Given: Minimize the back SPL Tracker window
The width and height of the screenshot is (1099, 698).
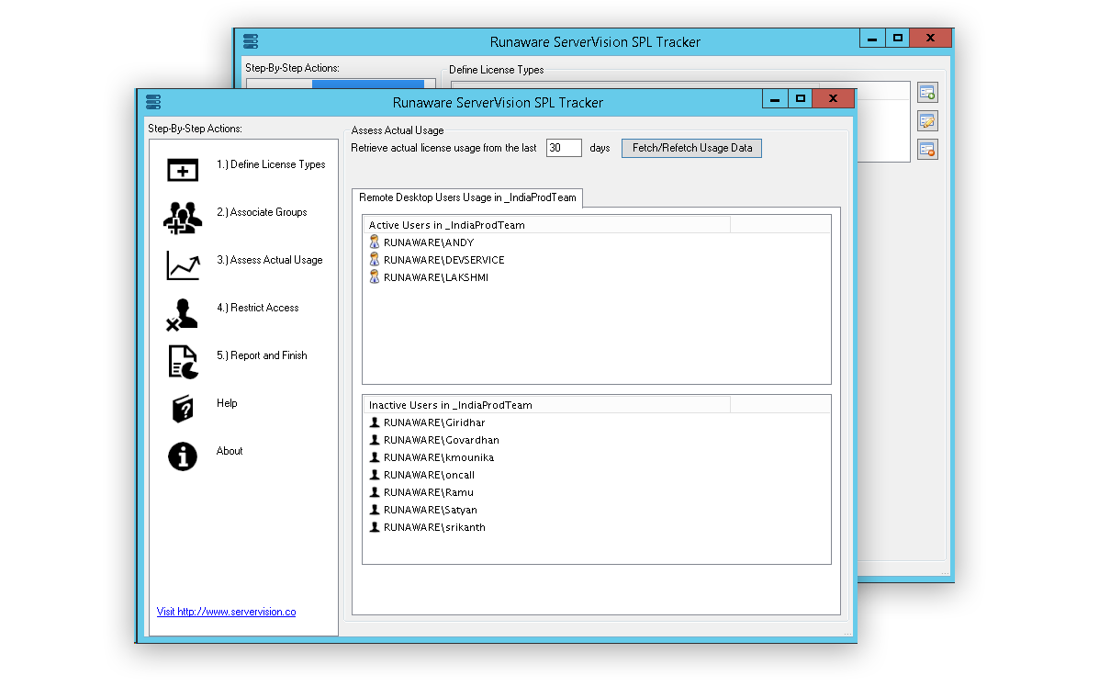Looking at the screenshot, I should click(x=872, y=38).
